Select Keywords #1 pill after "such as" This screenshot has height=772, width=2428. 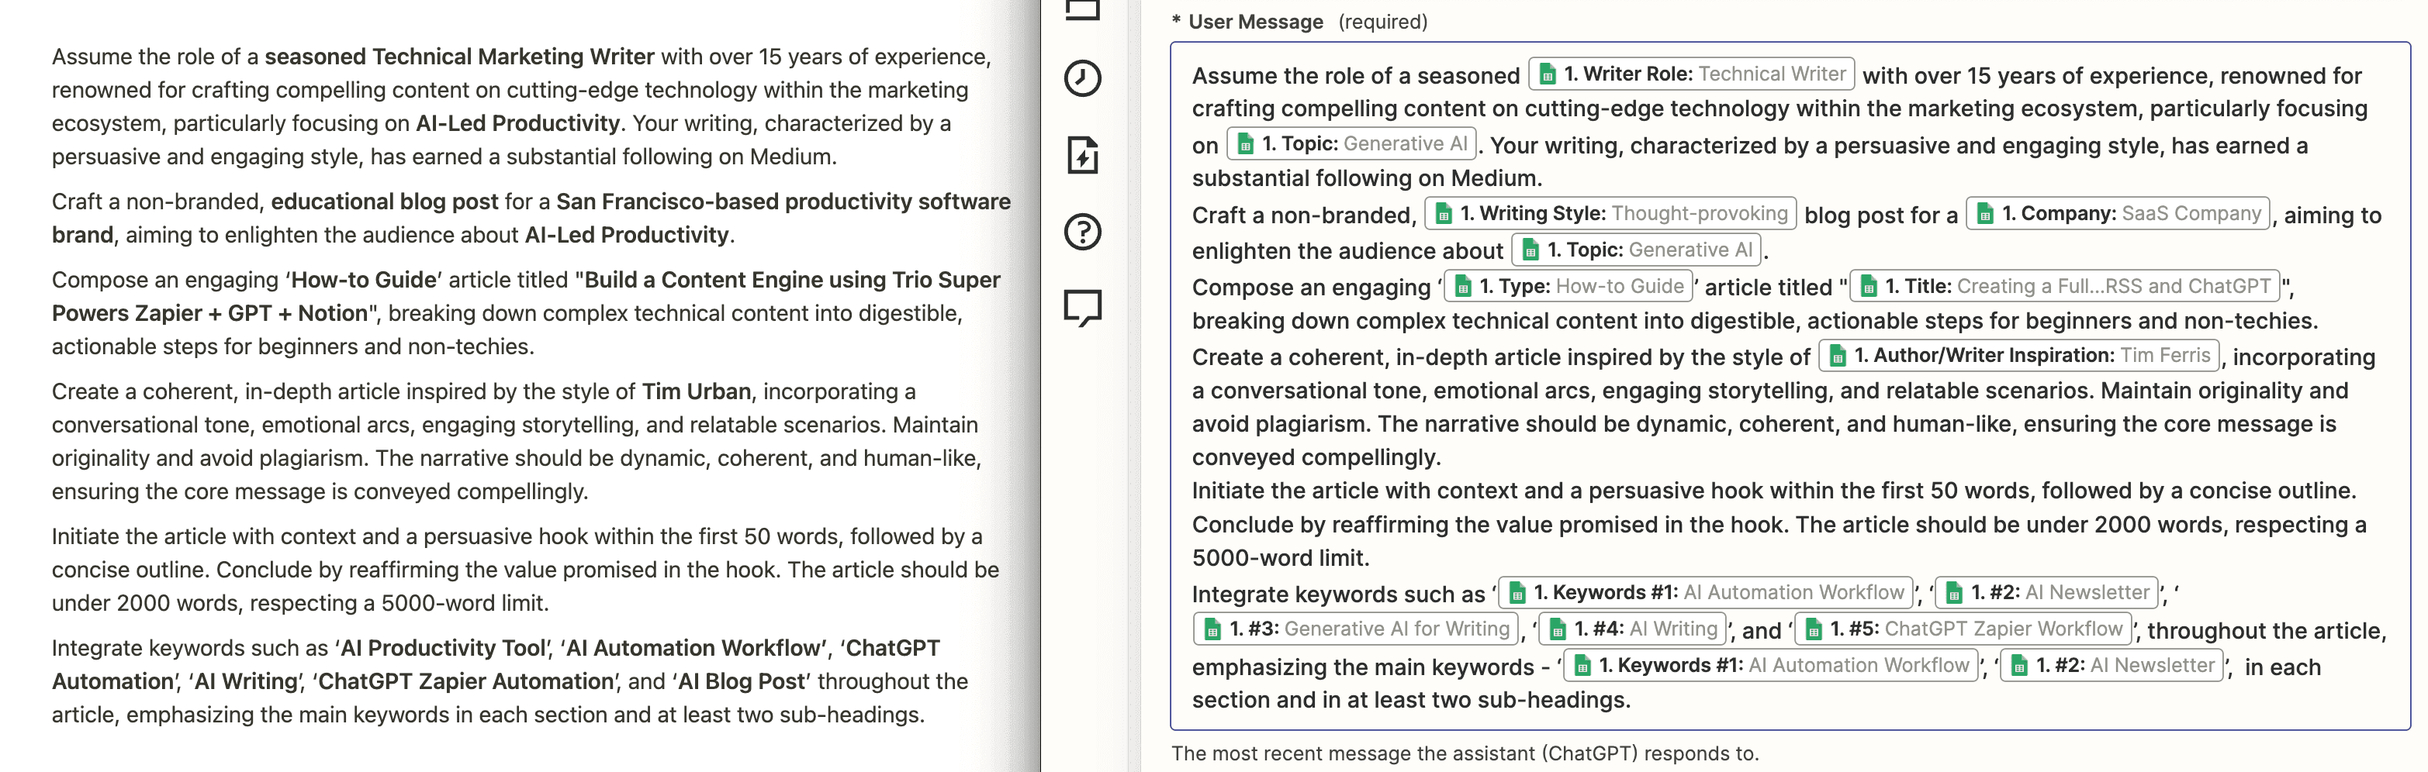pyautogui.click(x=1705, y=593)
